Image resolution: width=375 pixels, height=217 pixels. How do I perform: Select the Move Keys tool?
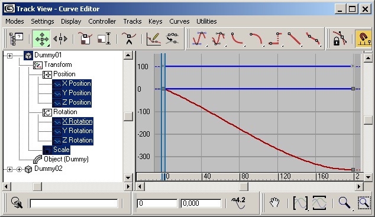coord(41,38)
